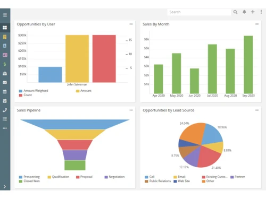Click the Opportunities by Lead Source title
The width and height of the screenshot is (266, 199).
coord(168,110)
